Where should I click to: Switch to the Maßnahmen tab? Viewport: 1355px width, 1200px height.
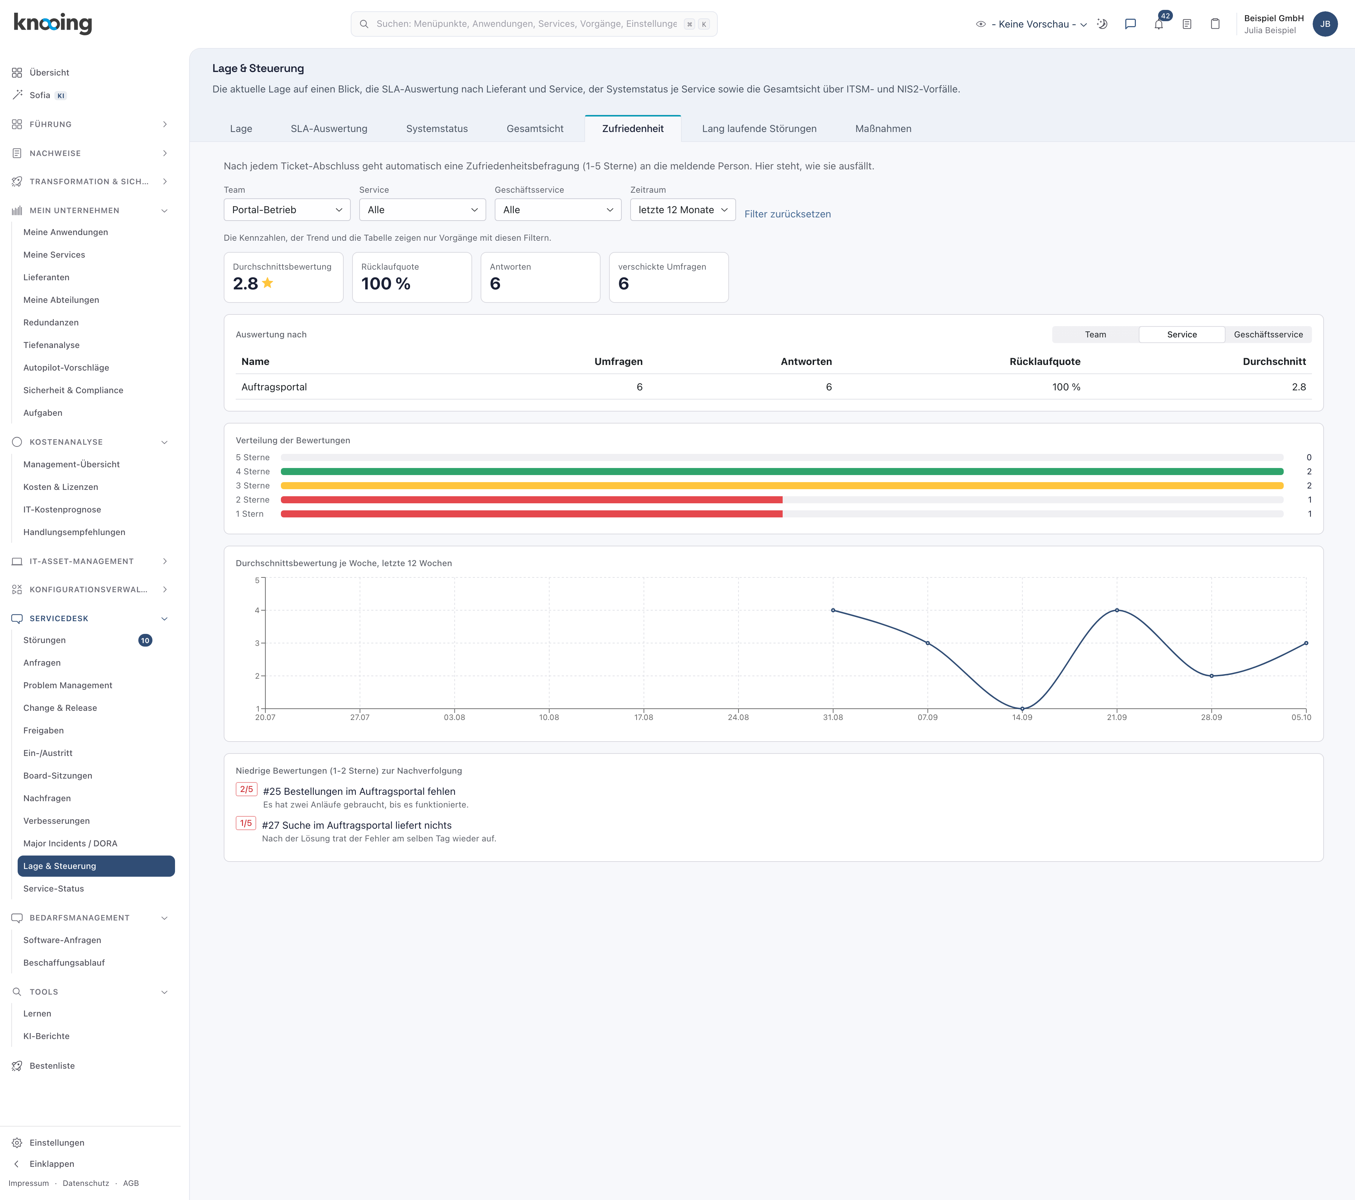click(x=883, y=128)
